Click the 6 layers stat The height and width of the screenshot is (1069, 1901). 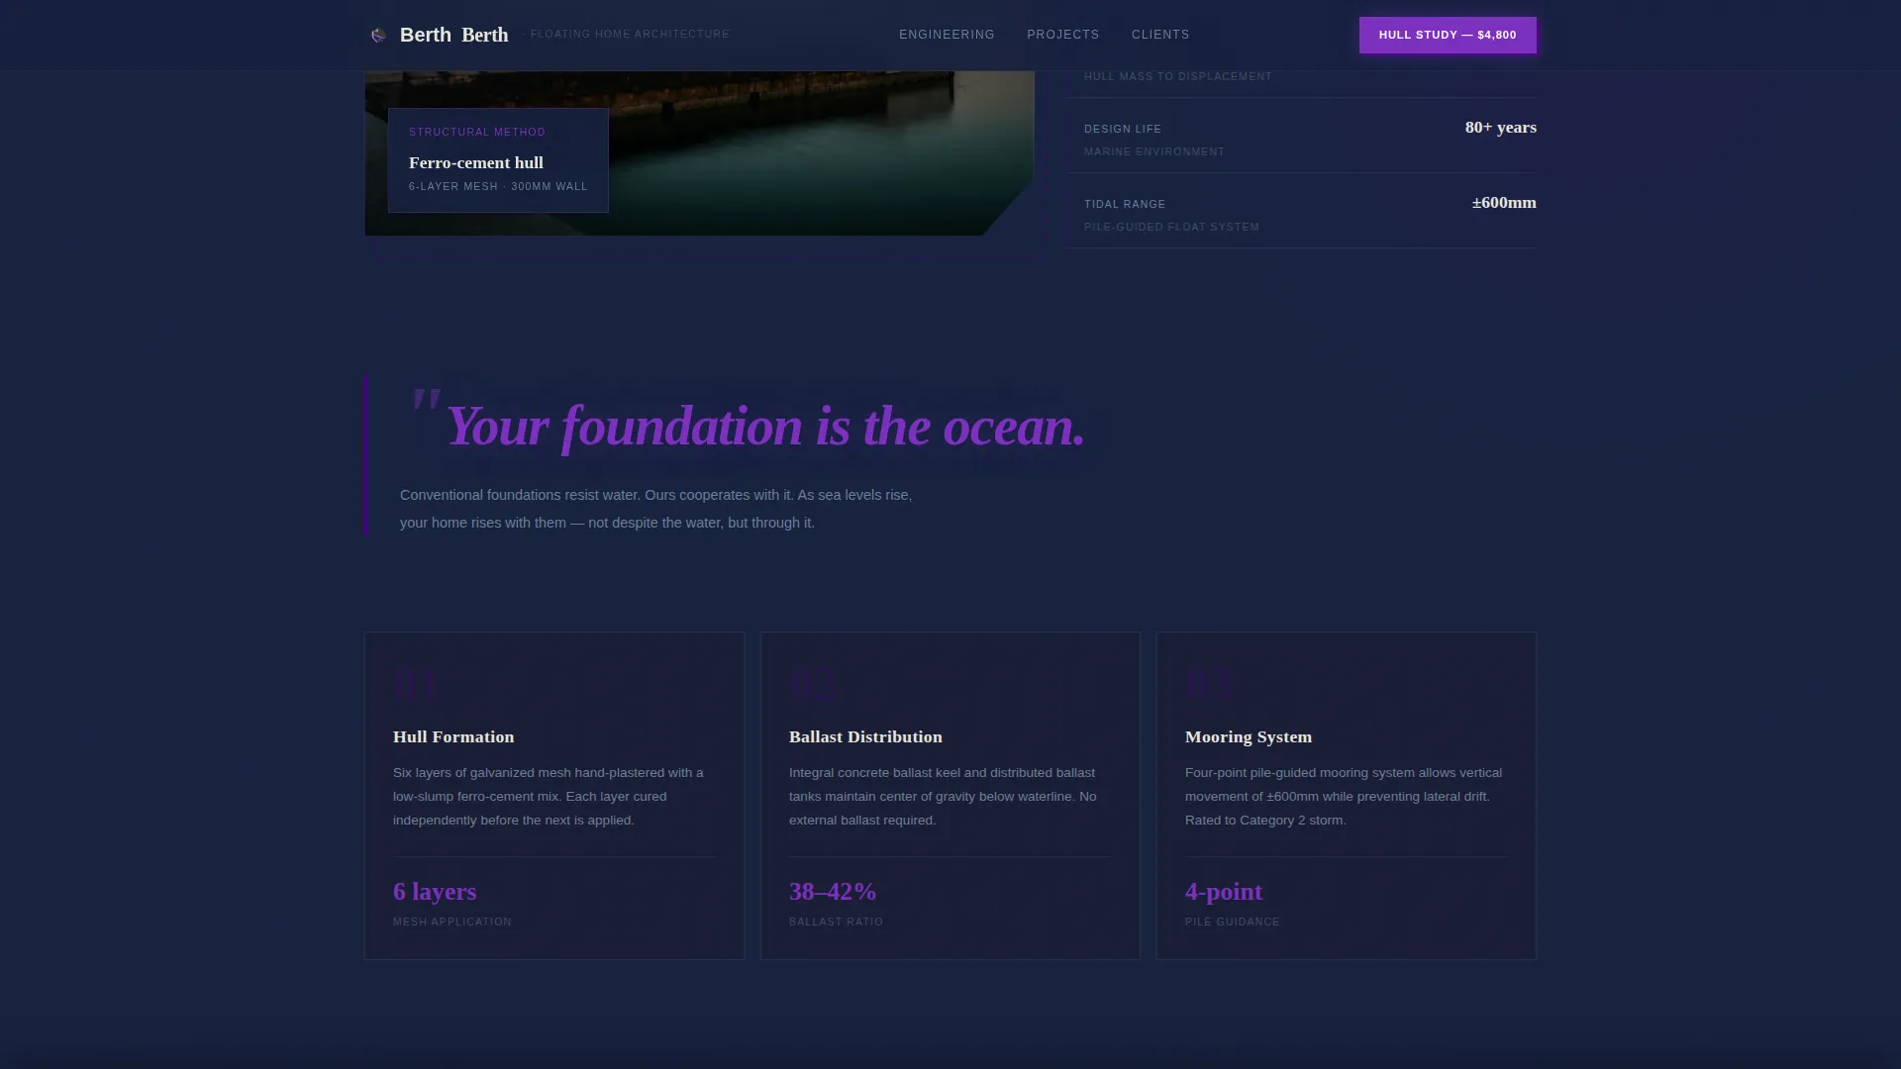(435, 892)
